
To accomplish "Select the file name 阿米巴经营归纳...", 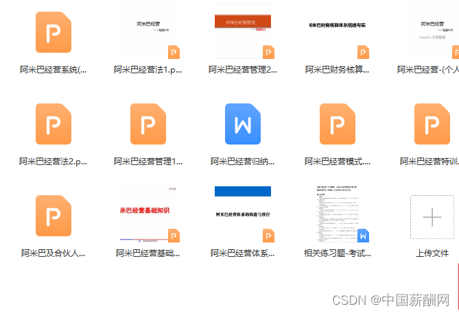I will tap(243, 162).
